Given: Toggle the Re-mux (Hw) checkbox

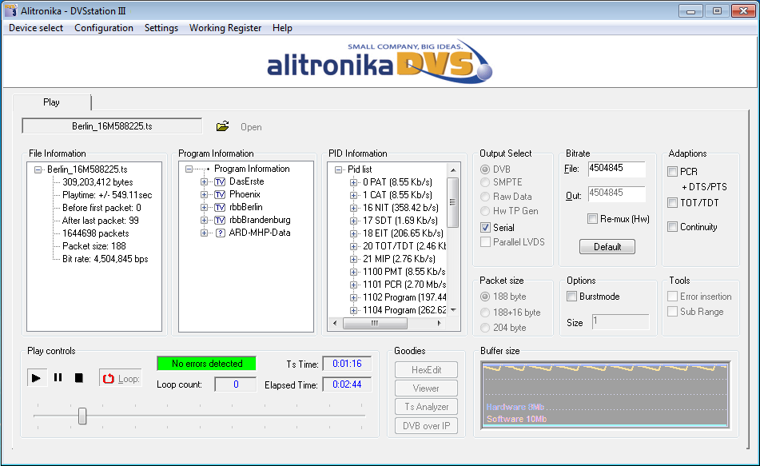Looking at the screenshot, I should point(593,219).
